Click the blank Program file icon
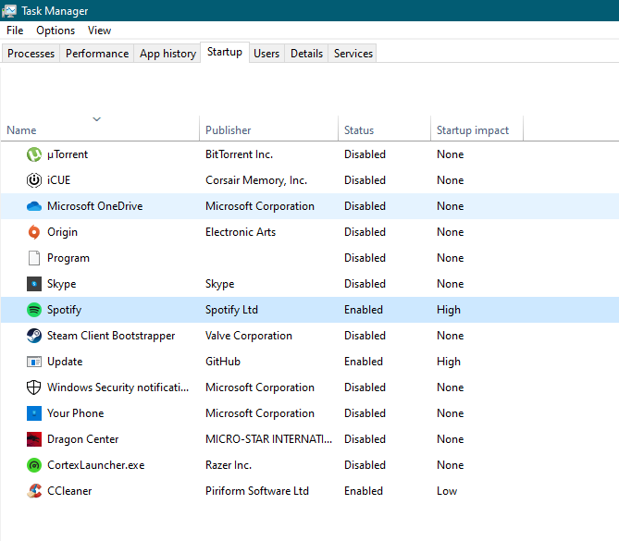Image resolution: width=619 pixels, height=541 pixels. point(34,258)
